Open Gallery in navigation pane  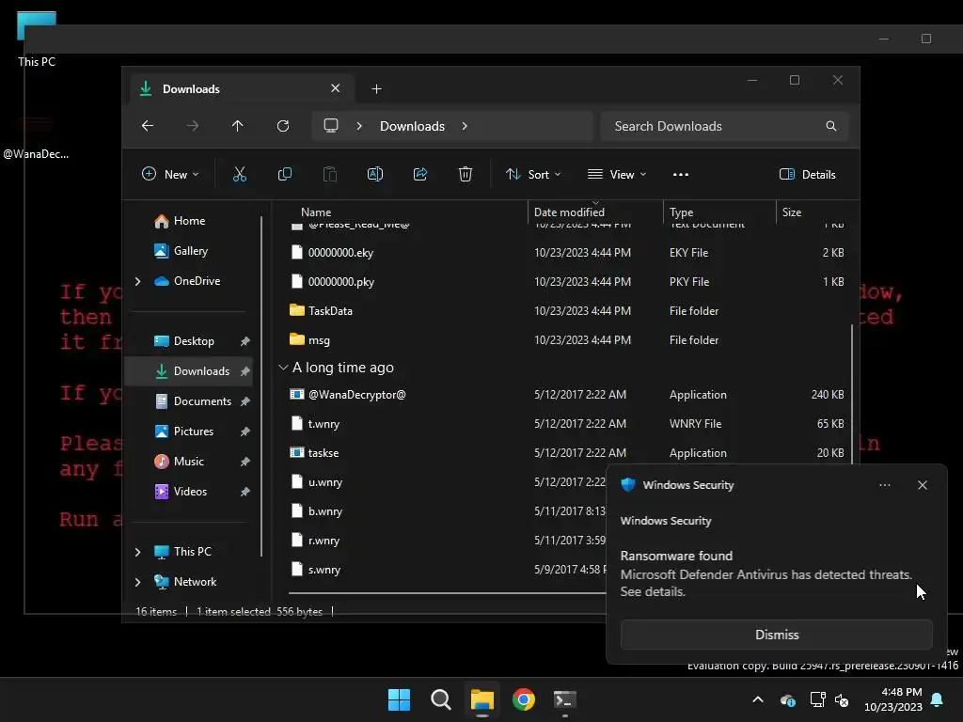[x=188, y=251]
